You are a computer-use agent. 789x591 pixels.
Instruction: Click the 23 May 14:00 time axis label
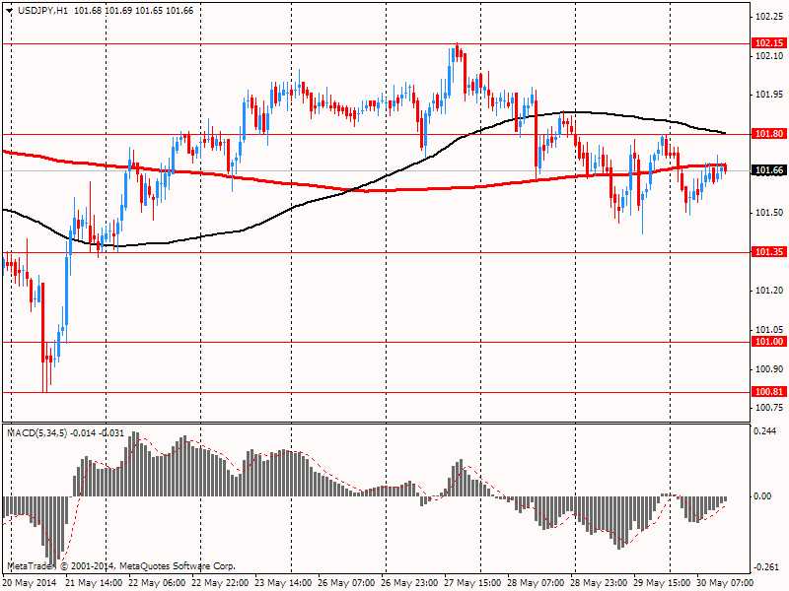283,583
